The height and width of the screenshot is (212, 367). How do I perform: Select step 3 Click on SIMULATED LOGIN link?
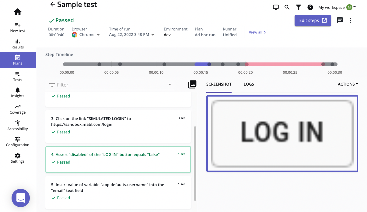(x=118, y=126)
